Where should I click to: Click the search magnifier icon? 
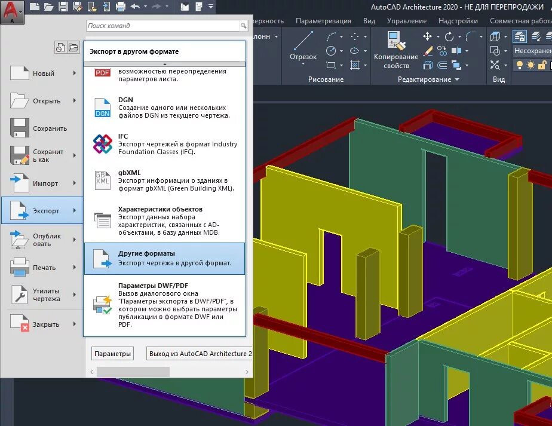(x=244, y=26)
